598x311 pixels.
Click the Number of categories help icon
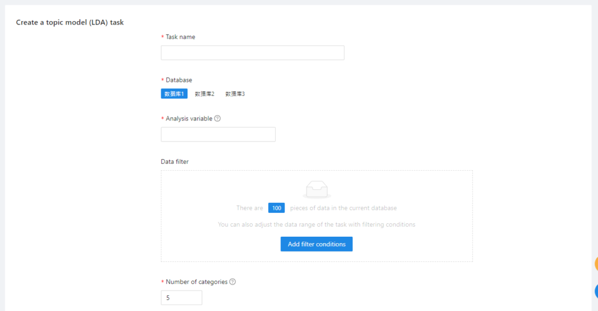pyautogui.click(x=232, y=282)
